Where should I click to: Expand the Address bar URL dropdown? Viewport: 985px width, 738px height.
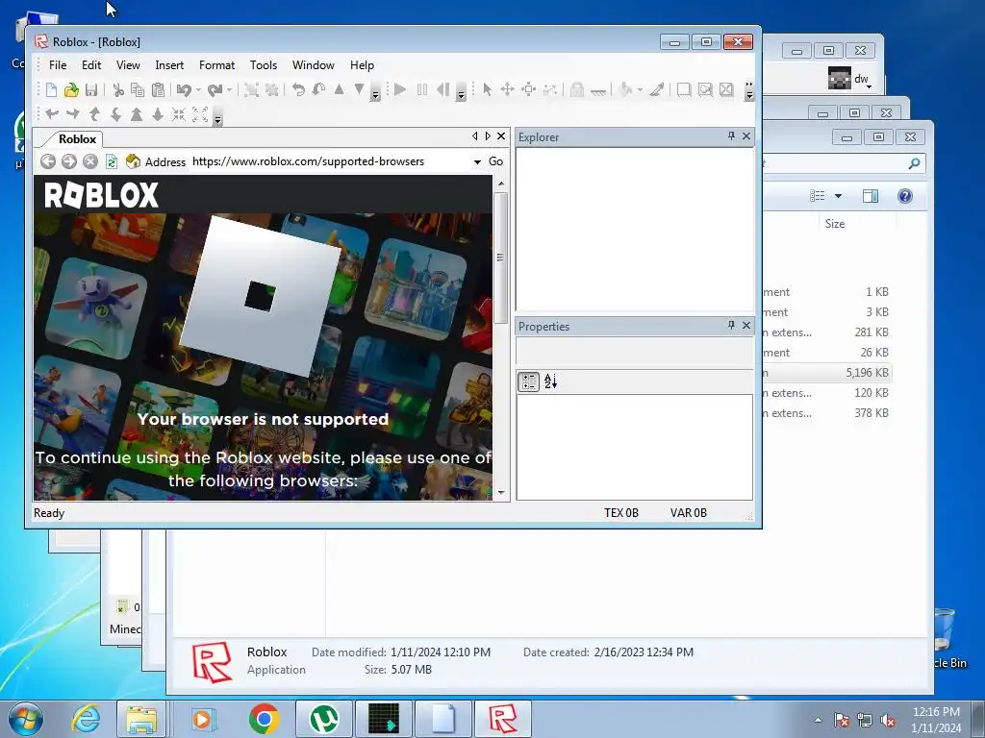[477, 161]
